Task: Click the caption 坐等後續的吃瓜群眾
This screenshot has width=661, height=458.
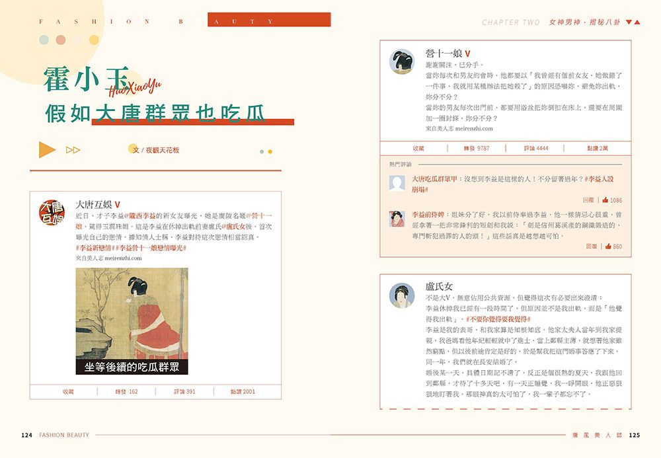Action: pos(132,367)
